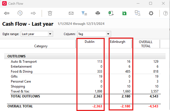Image resolution: width=170 pixels, height=111 pixels.
Task: Click the find and replace icon
Action: (137, 13)
